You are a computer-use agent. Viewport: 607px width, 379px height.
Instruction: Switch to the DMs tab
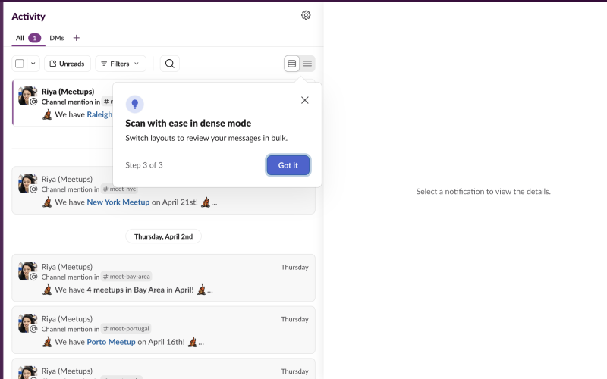[x=57, y=38]
